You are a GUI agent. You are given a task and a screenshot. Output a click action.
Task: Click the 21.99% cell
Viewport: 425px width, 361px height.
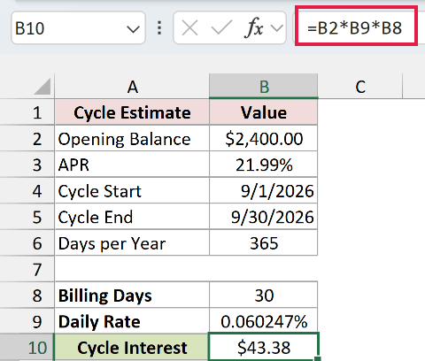tap(264, 165)
